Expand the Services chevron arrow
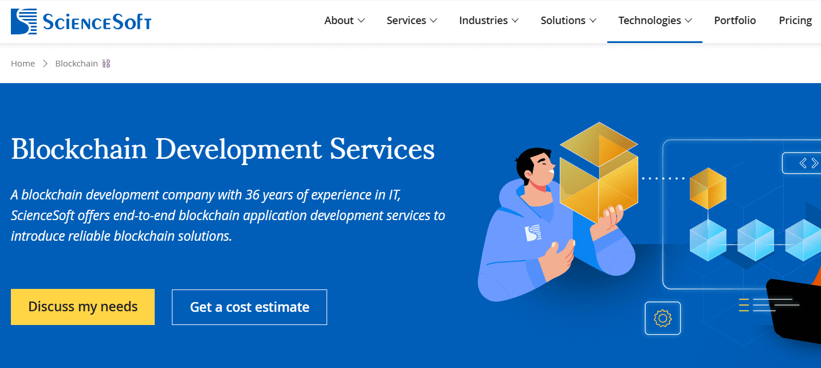Screen dimensions: 821x368 [x=434, y=21]
